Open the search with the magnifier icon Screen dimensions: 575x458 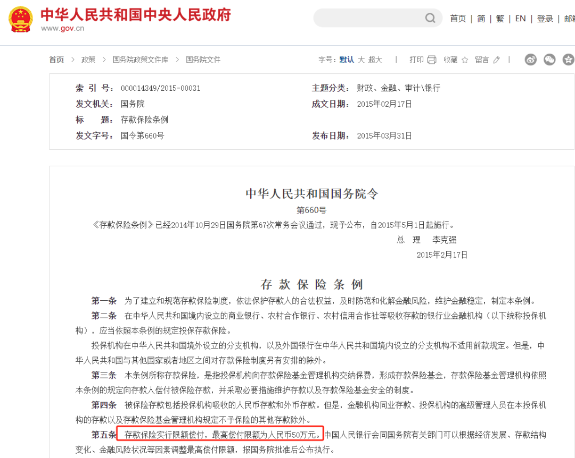pyautogui.click(x=430, y=18)
